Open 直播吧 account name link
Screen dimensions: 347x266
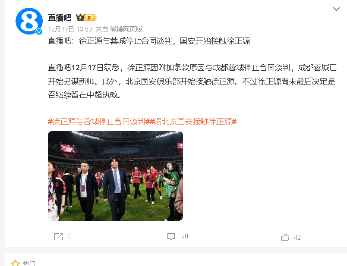[60, 18]
